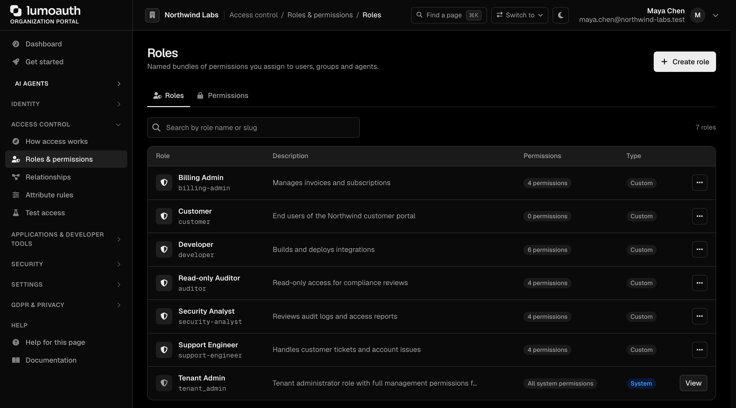Select Roles & permissions in sidebar
This screenshot has width=736, height=408.
click(x=66, y=159)
